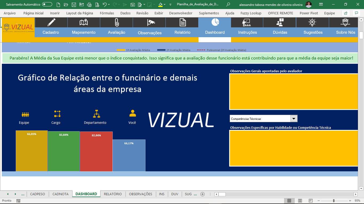Click the VIZUAL logo in header

[18, 28]
